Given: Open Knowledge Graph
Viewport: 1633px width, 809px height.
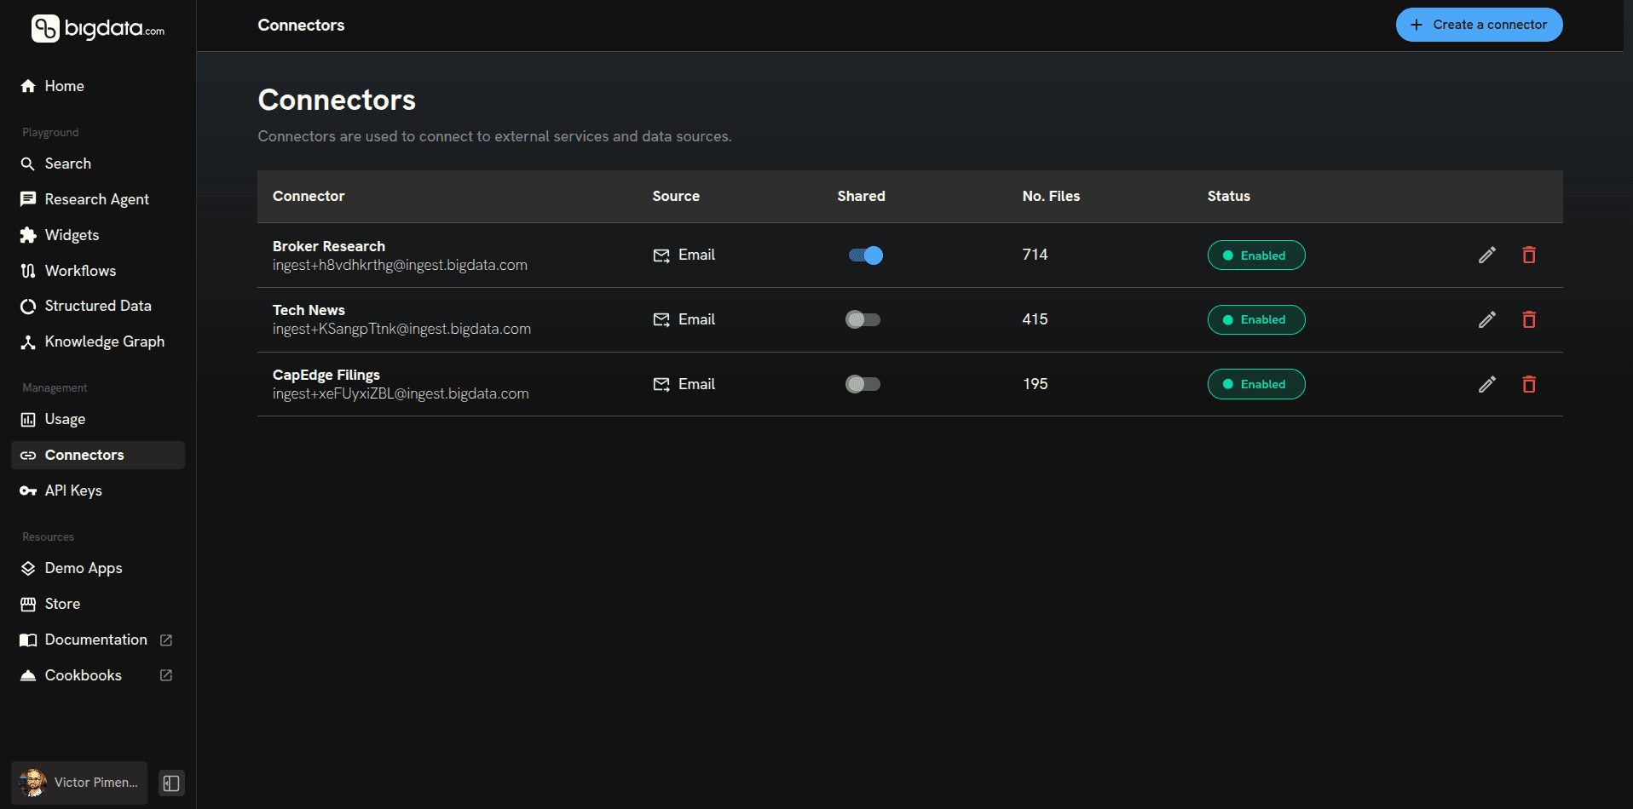Looking at the screenshot, I should point(98,341).
